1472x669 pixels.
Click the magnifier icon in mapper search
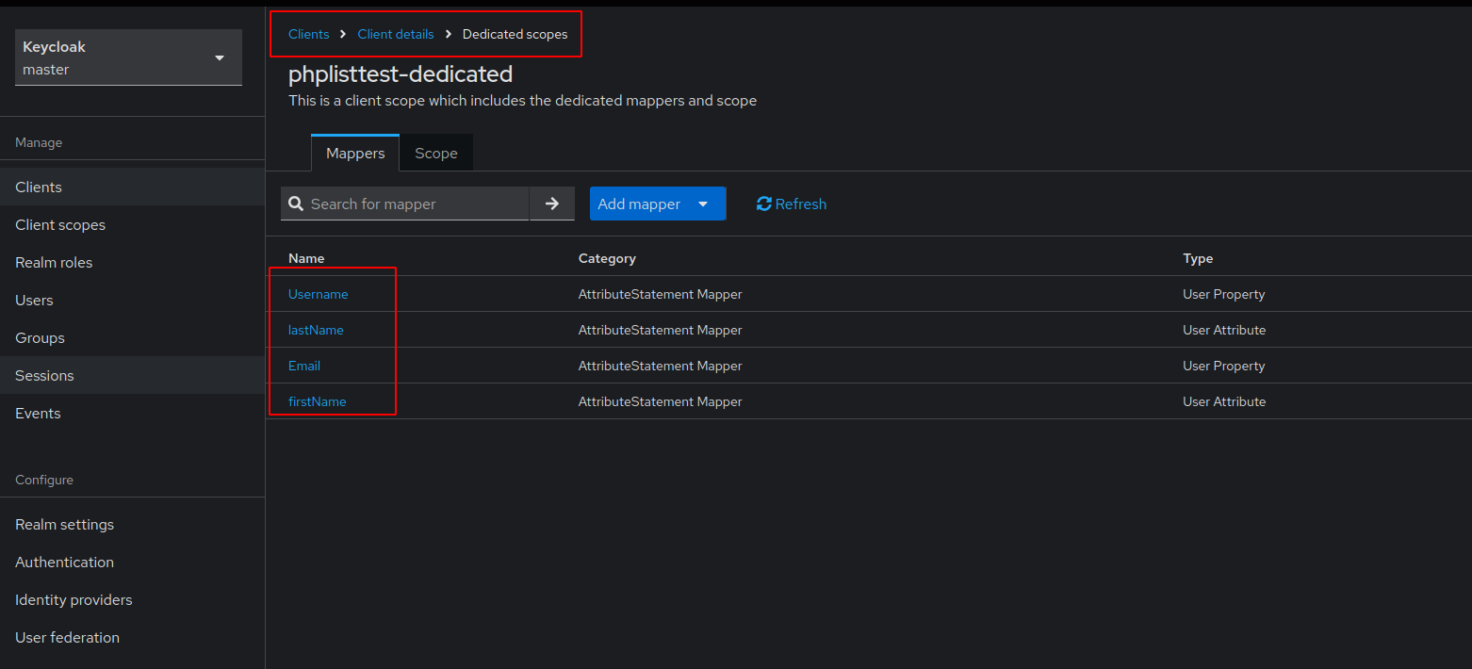(296, 204)
